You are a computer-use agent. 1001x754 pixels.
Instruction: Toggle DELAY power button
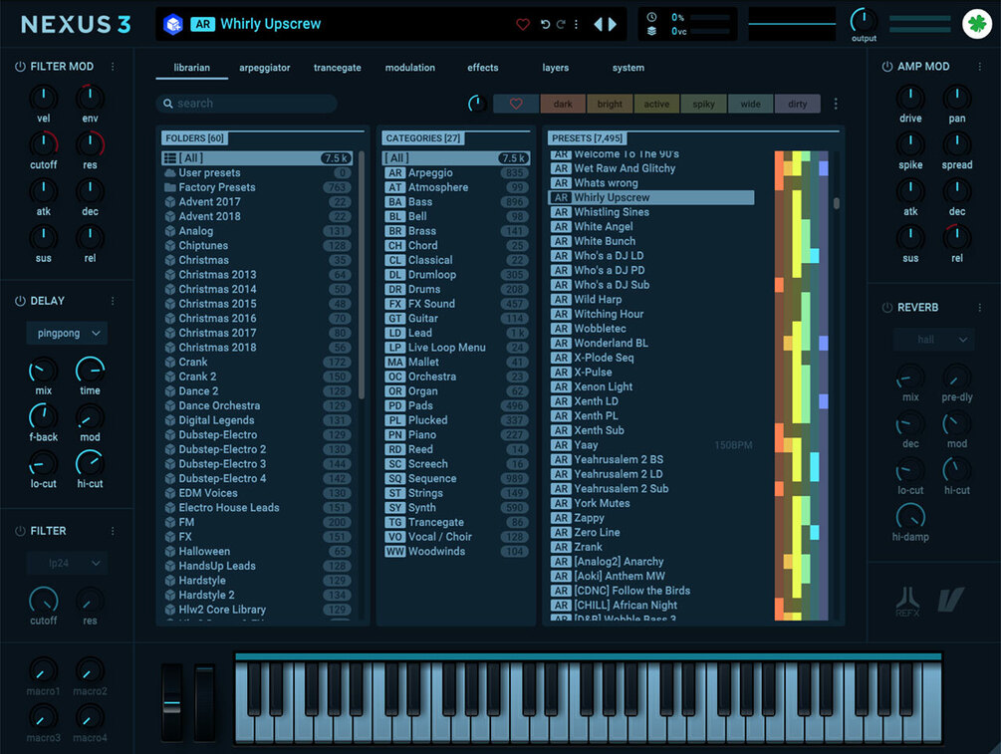[x=20, y=301]
